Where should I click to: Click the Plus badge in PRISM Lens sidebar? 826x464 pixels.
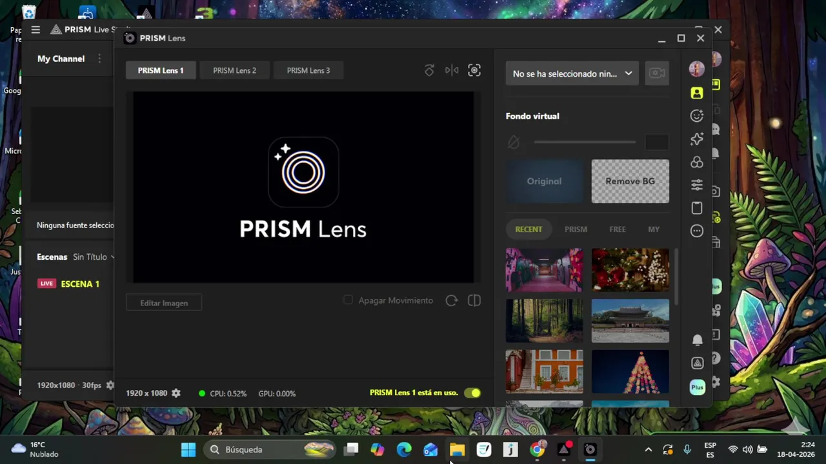pos(697,387)
